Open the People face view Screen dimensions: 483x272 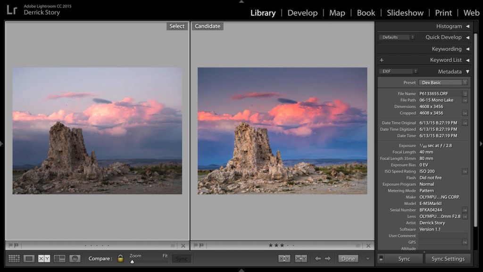pyautogui.click(x=75, y=258)
